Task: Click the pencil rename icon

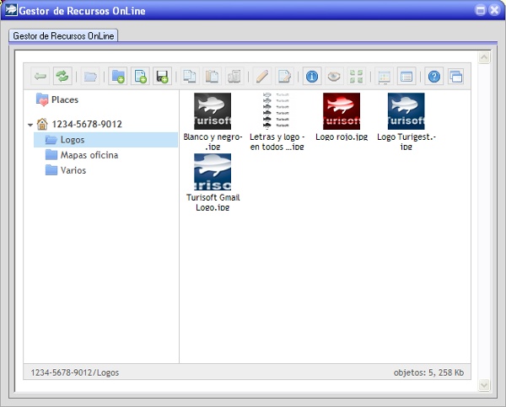Action: click(261, 77)
